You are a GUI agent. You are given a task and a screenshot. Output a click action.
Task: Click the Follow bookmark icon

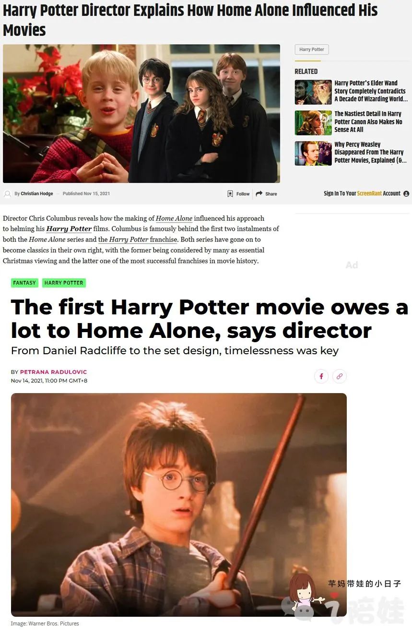click(230, 194)
